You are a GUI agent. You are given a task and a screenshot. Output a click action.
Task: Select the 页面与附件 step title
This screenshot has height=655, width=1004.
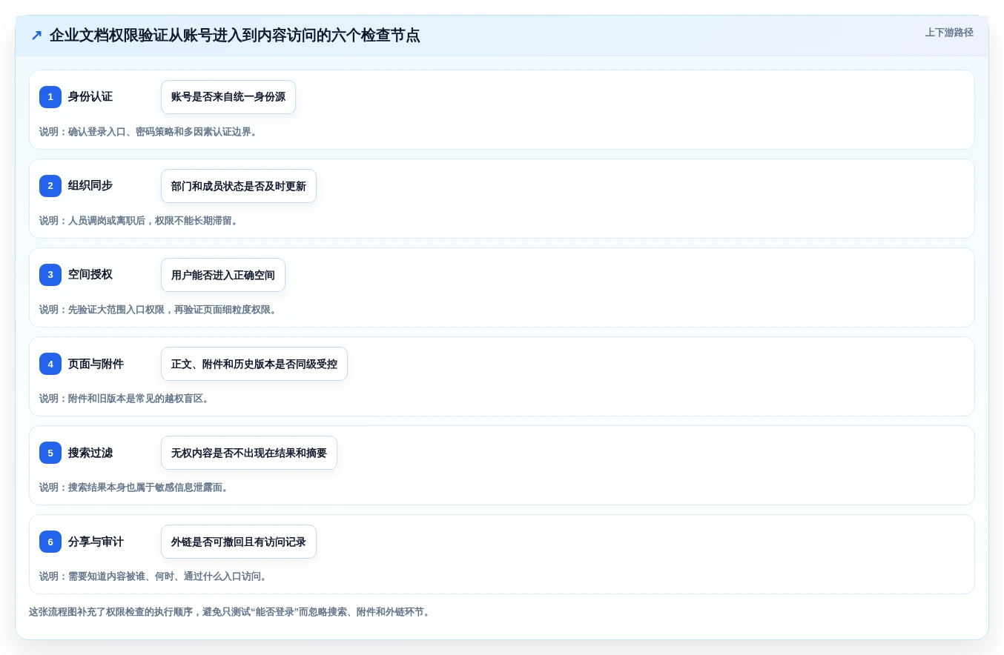[96, 364]
